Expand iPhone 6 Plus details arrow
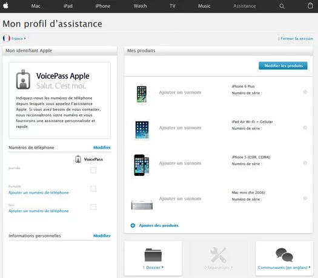The width and height of the screenshot is (318, 278). [x=305, y=92]
